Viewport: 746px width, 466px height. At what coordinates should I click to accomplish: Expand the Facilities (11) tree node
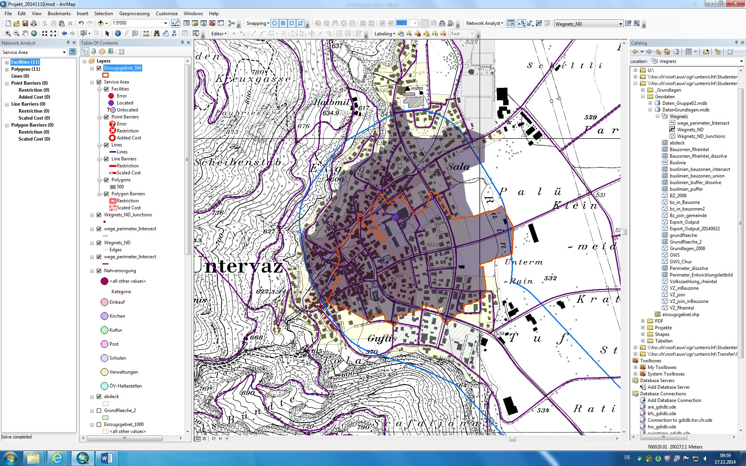7,62
